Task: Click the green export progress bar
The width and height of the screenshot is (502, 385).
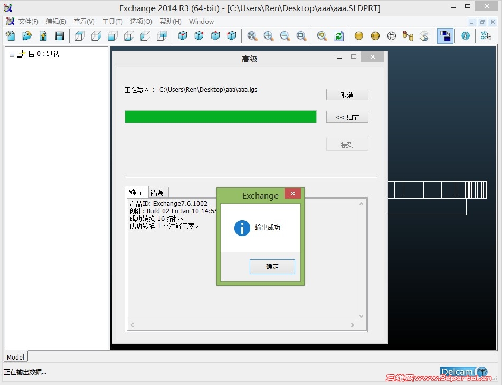Action: point(221,117)
